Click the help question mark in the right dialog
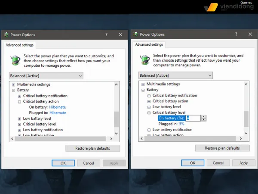 point(236,34)
